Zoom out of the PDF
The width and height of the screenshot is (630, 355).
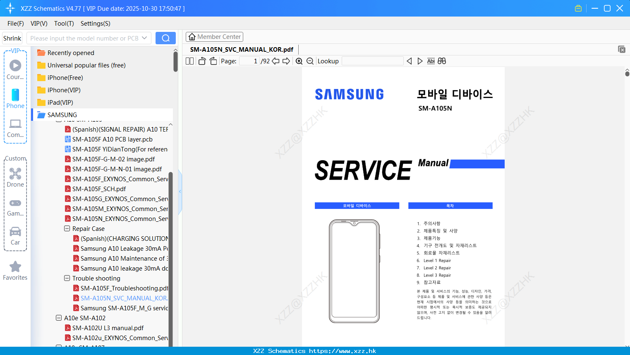(x=310, y=61)
